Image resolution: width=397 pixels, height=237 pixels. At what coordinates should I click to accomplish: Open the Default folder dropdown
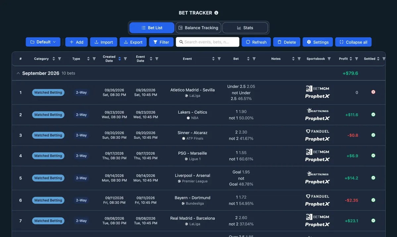click(43, 42)
